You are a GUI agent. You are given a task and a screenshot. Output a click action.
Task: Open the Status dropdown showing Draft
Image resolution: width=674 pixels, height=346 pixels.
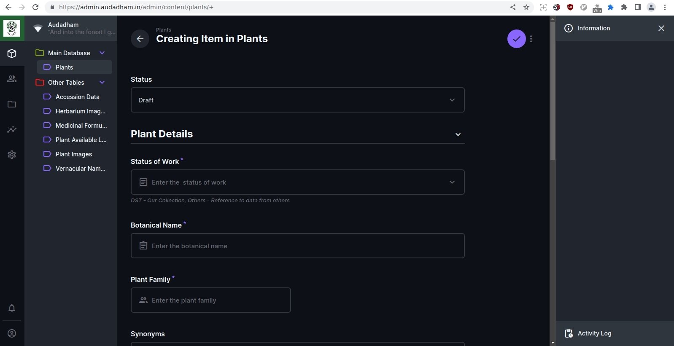coord(297,100)
